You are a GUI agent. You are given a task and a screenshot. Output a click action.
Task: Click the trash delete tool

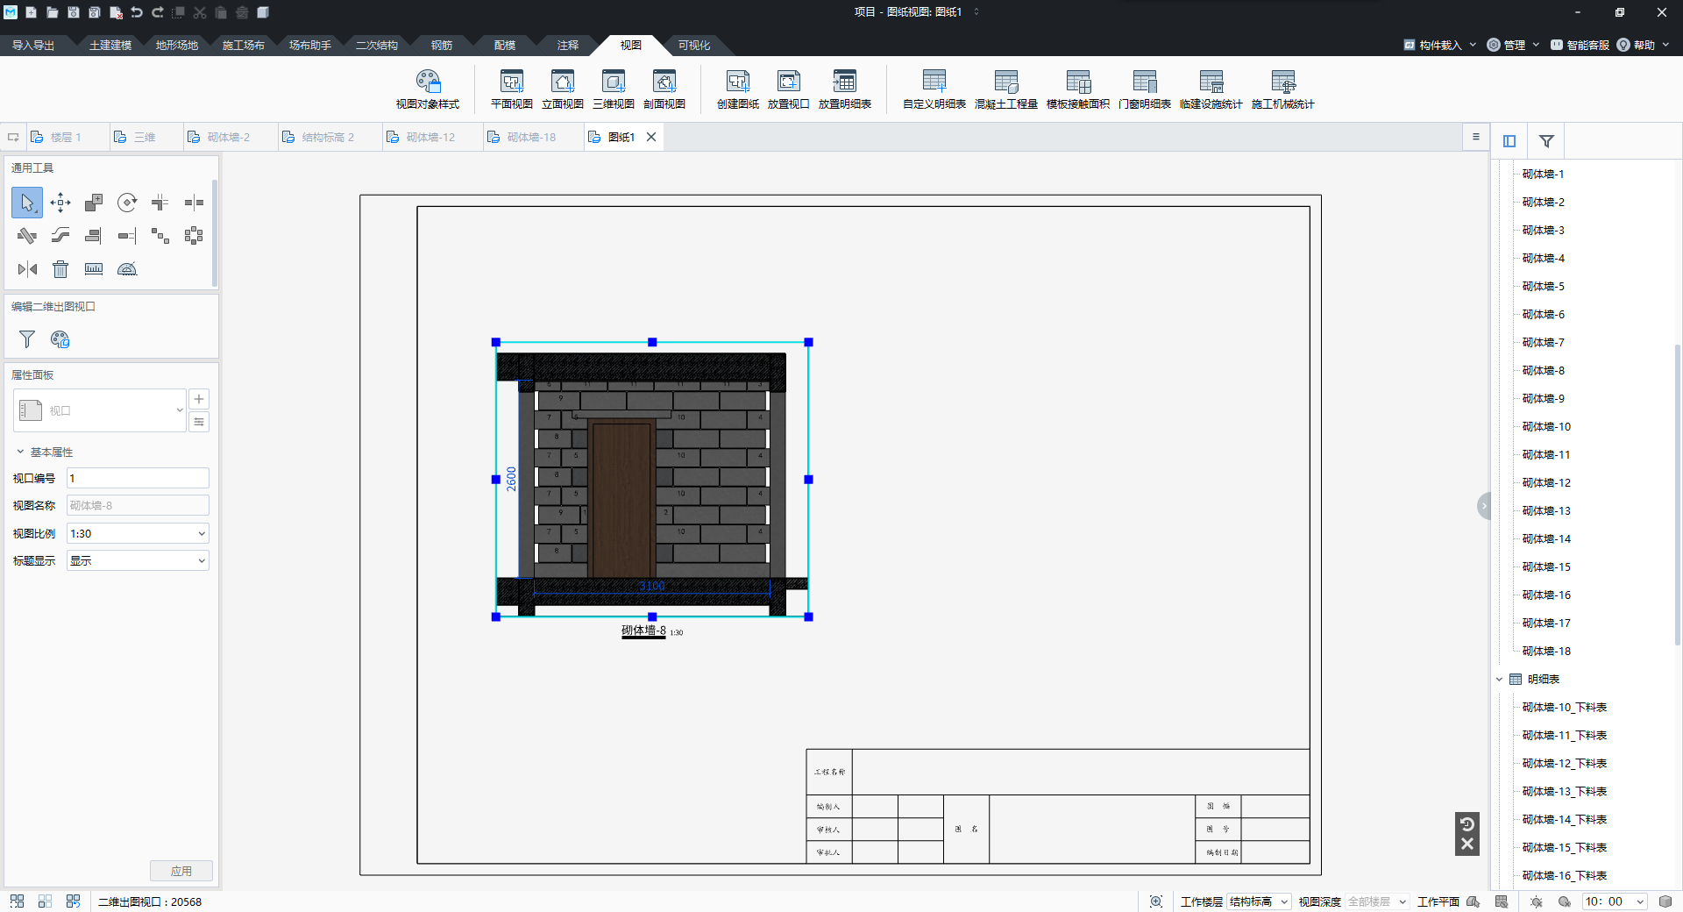coord(60,269)
